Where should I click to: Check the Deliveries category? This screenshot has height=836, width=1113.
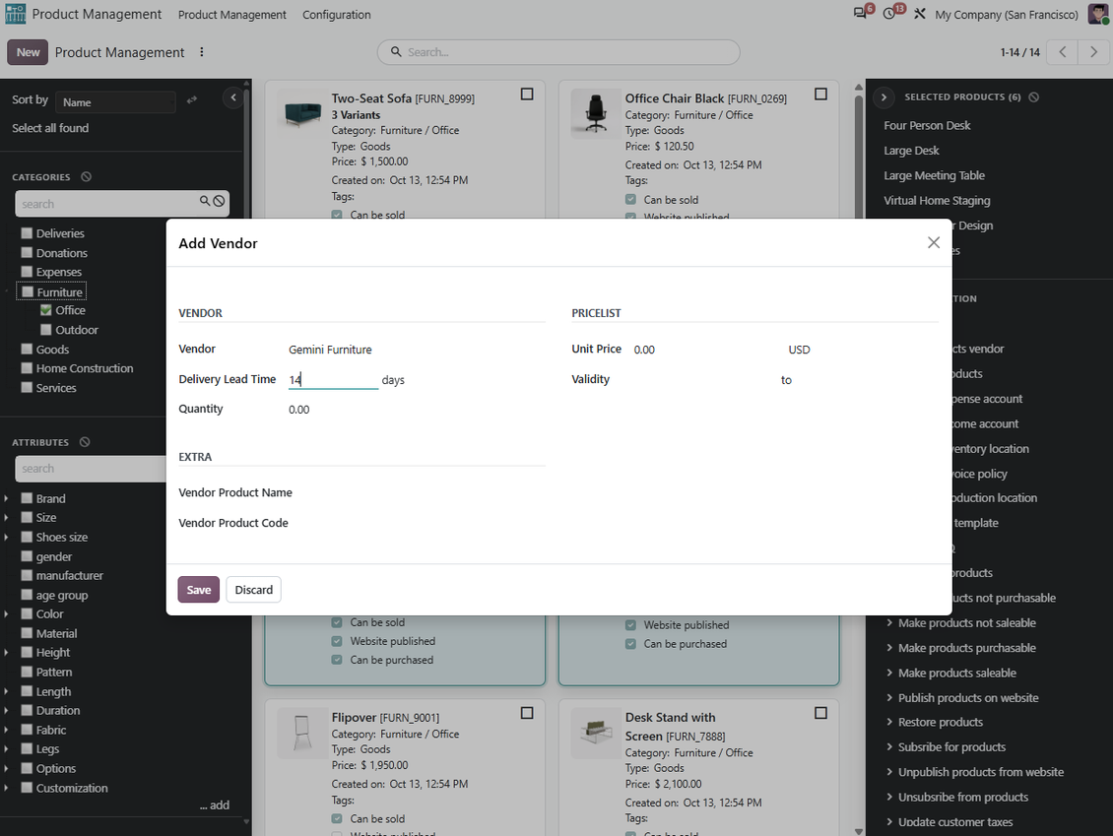(27, 232)
